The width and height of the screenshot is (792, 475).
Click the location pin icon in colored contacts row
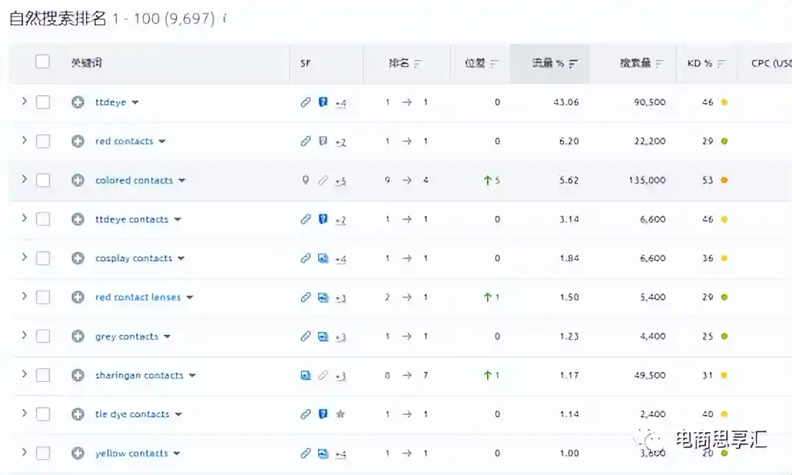tap(306, 180)
